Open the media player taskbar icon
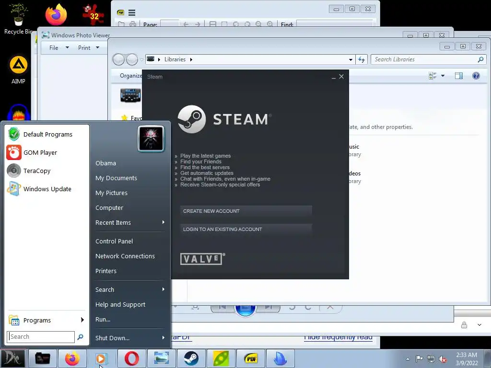This screenshot has height=368, width=491. tap(101, 358)
